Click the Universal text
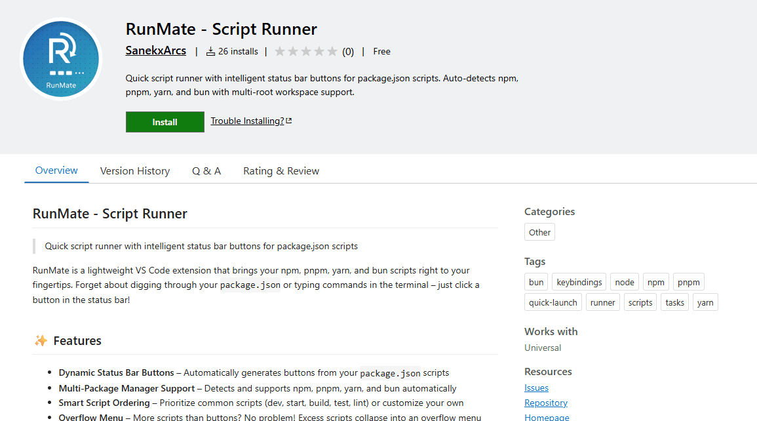757x421 pixels. 543,348
